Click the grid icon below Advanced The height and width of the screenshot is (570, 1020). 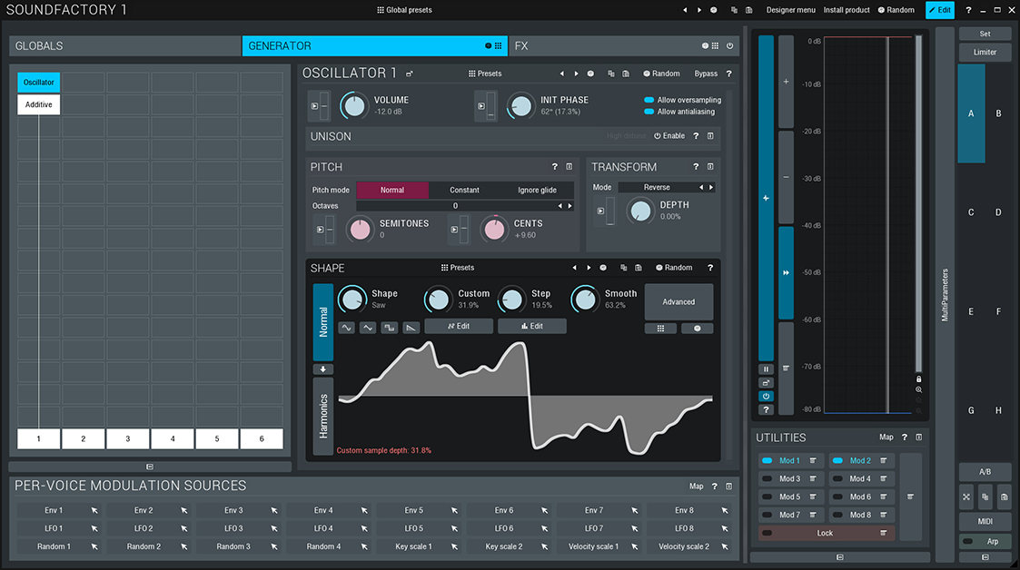click(660, 329)
